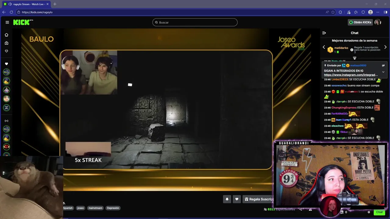Open chat settings gear icon
This screenshot has width=390, height=219.
pyautogui.click(x=369, y=212)
